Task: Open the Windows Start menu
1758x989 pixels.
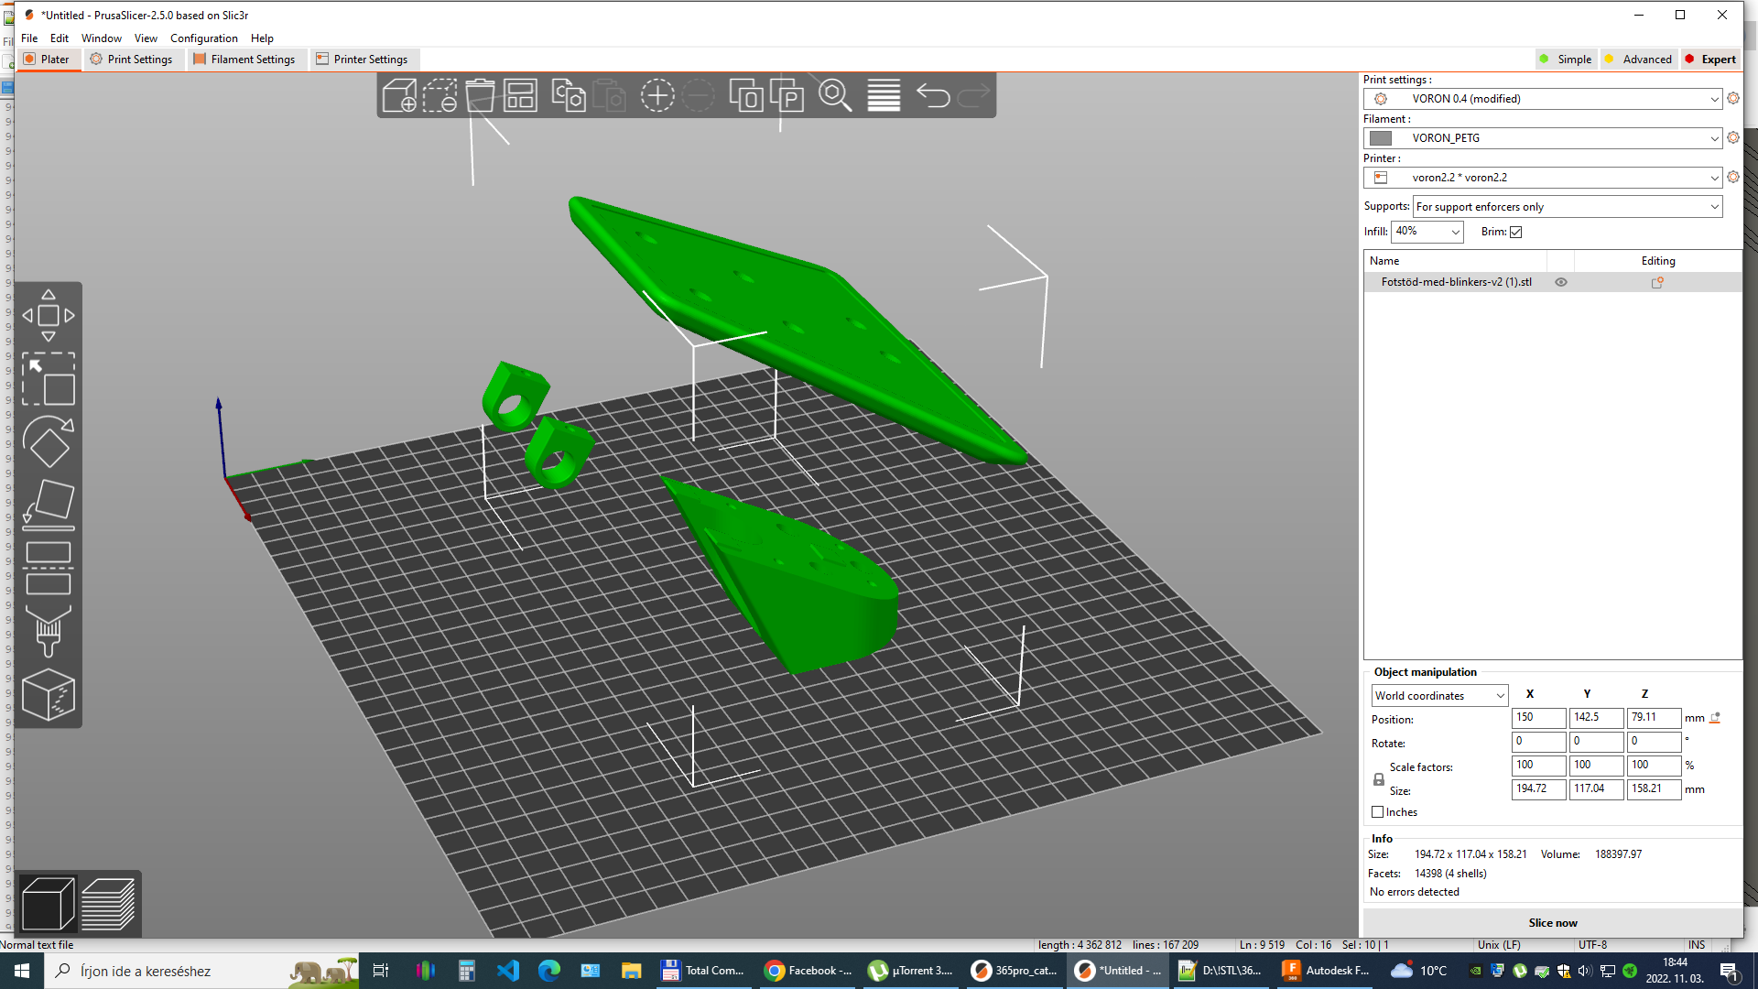Action: click(x=22, y=971)
